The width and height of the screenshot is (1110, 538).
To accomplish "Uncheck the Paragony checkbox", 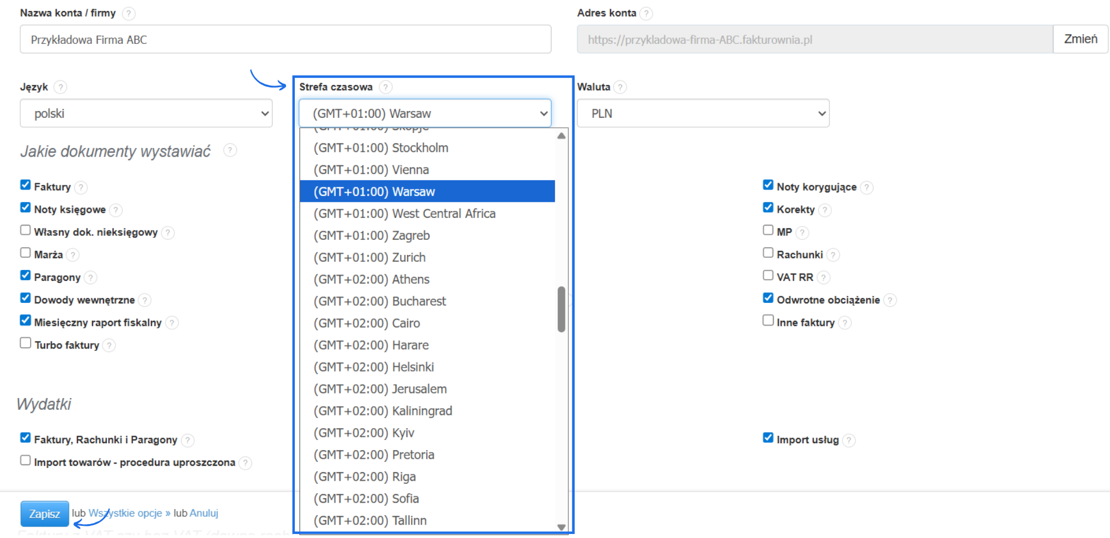I will (x=25, y=276).
